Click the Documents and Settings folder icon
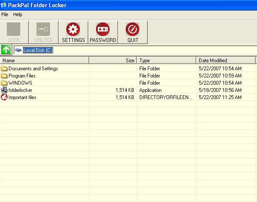Screen dimensions: 257x202 pyautogui.click(x=4, y=69)
